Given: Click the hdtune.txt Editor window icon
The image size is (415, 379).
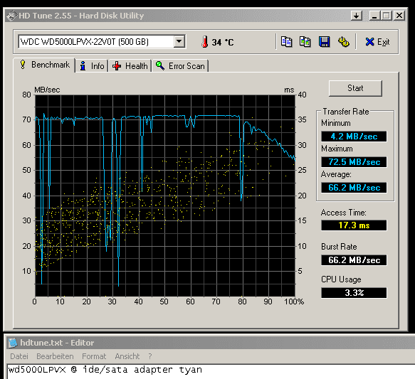Looking at the screenshot, I should 12,343.
